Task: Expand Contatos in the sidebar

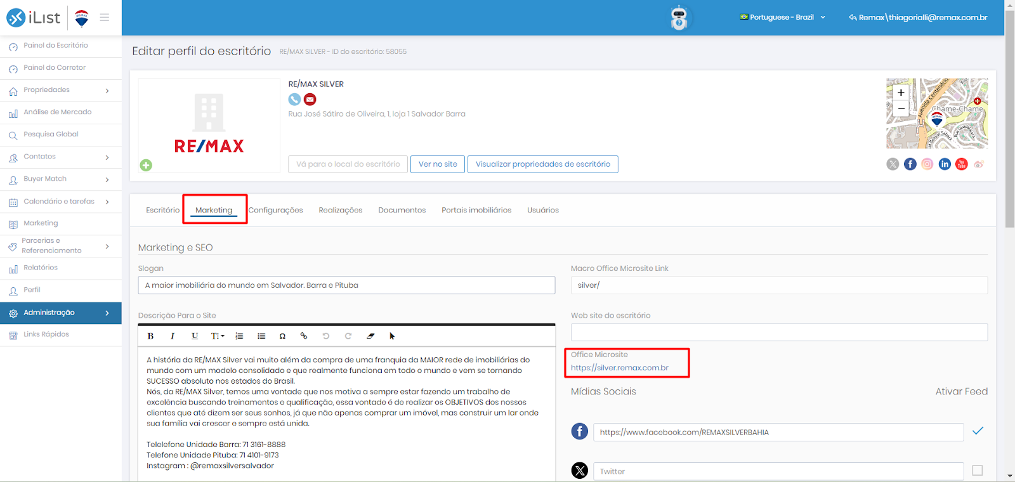Action: pyautogui.click(x=107, y=157)
